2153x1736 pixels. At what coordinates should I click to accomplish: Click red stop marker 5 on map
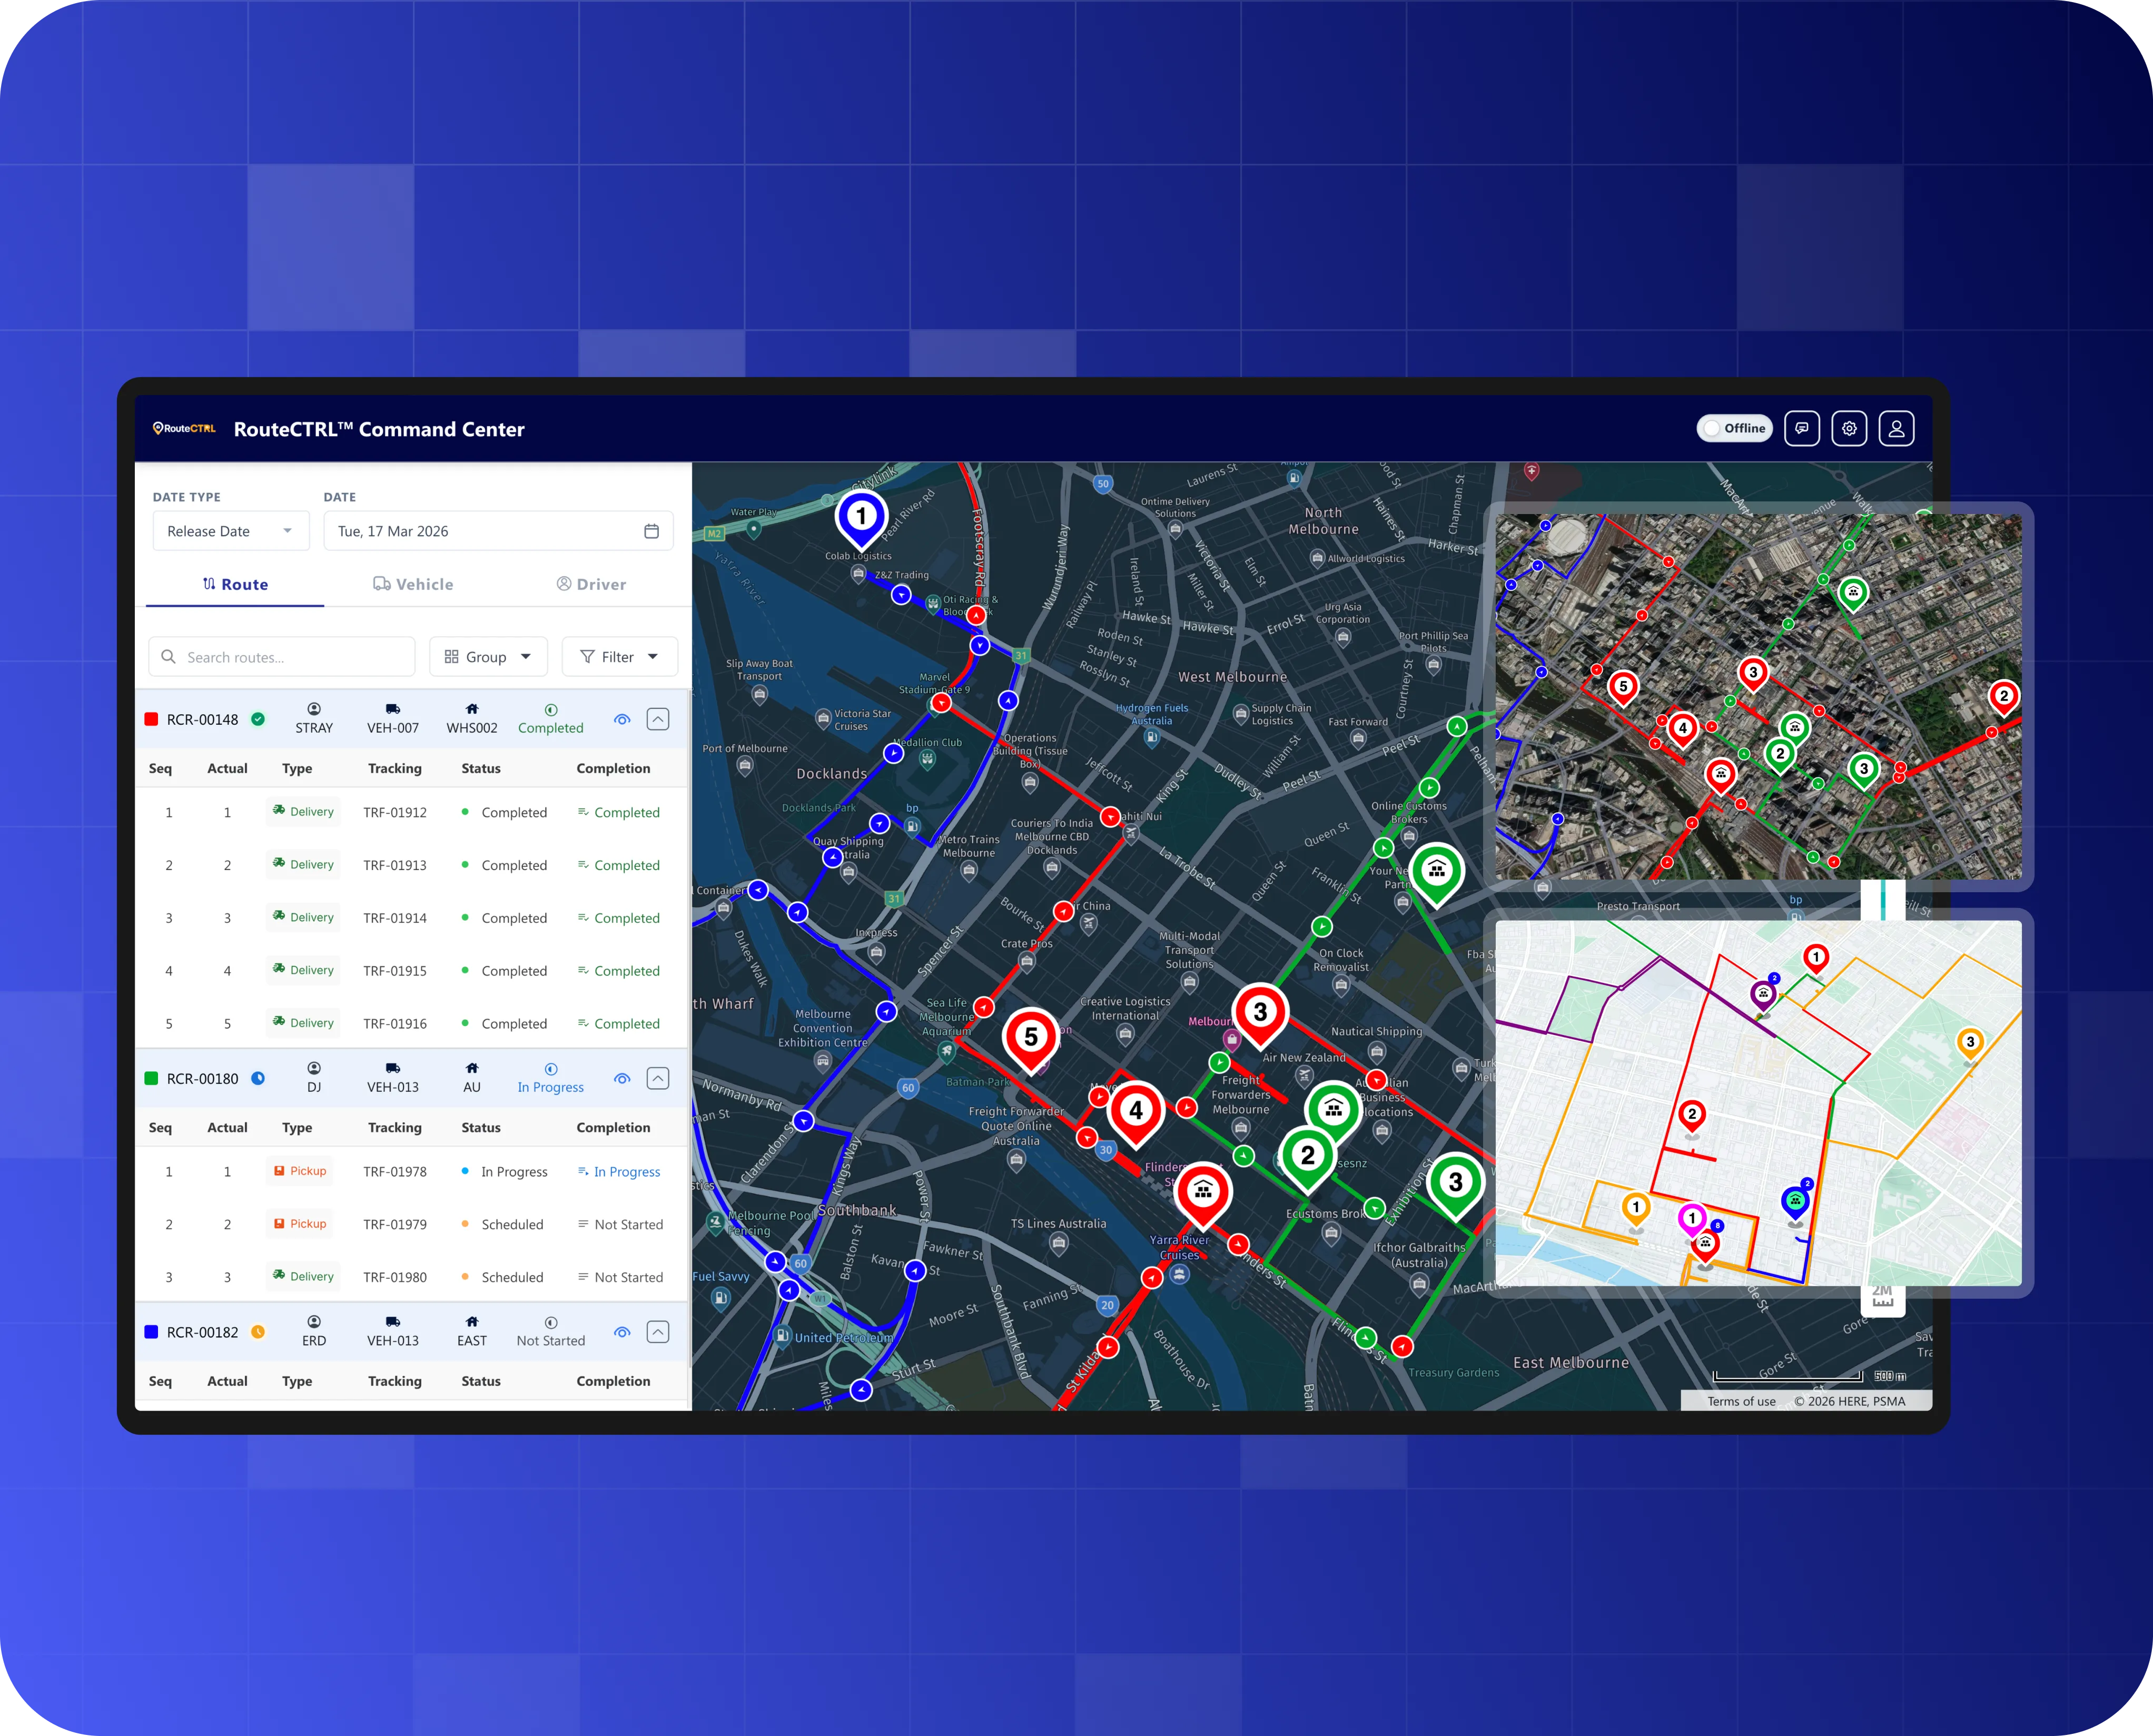[1031, 1040]
